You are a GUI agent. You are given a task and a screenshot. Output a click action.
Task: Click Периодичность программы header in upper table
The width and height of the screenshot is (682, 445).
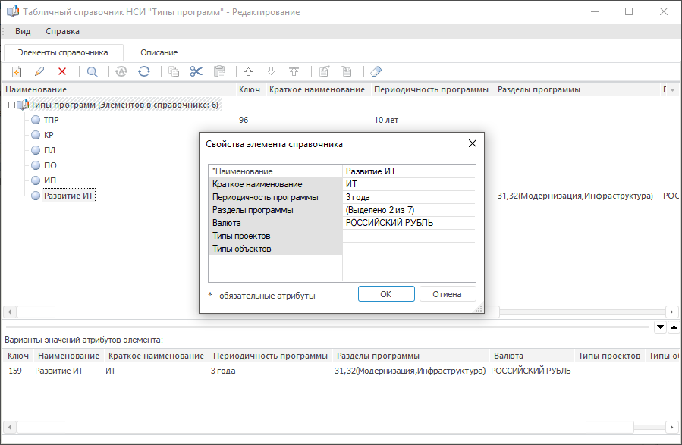pyautogui.click(x=431, y=89)
